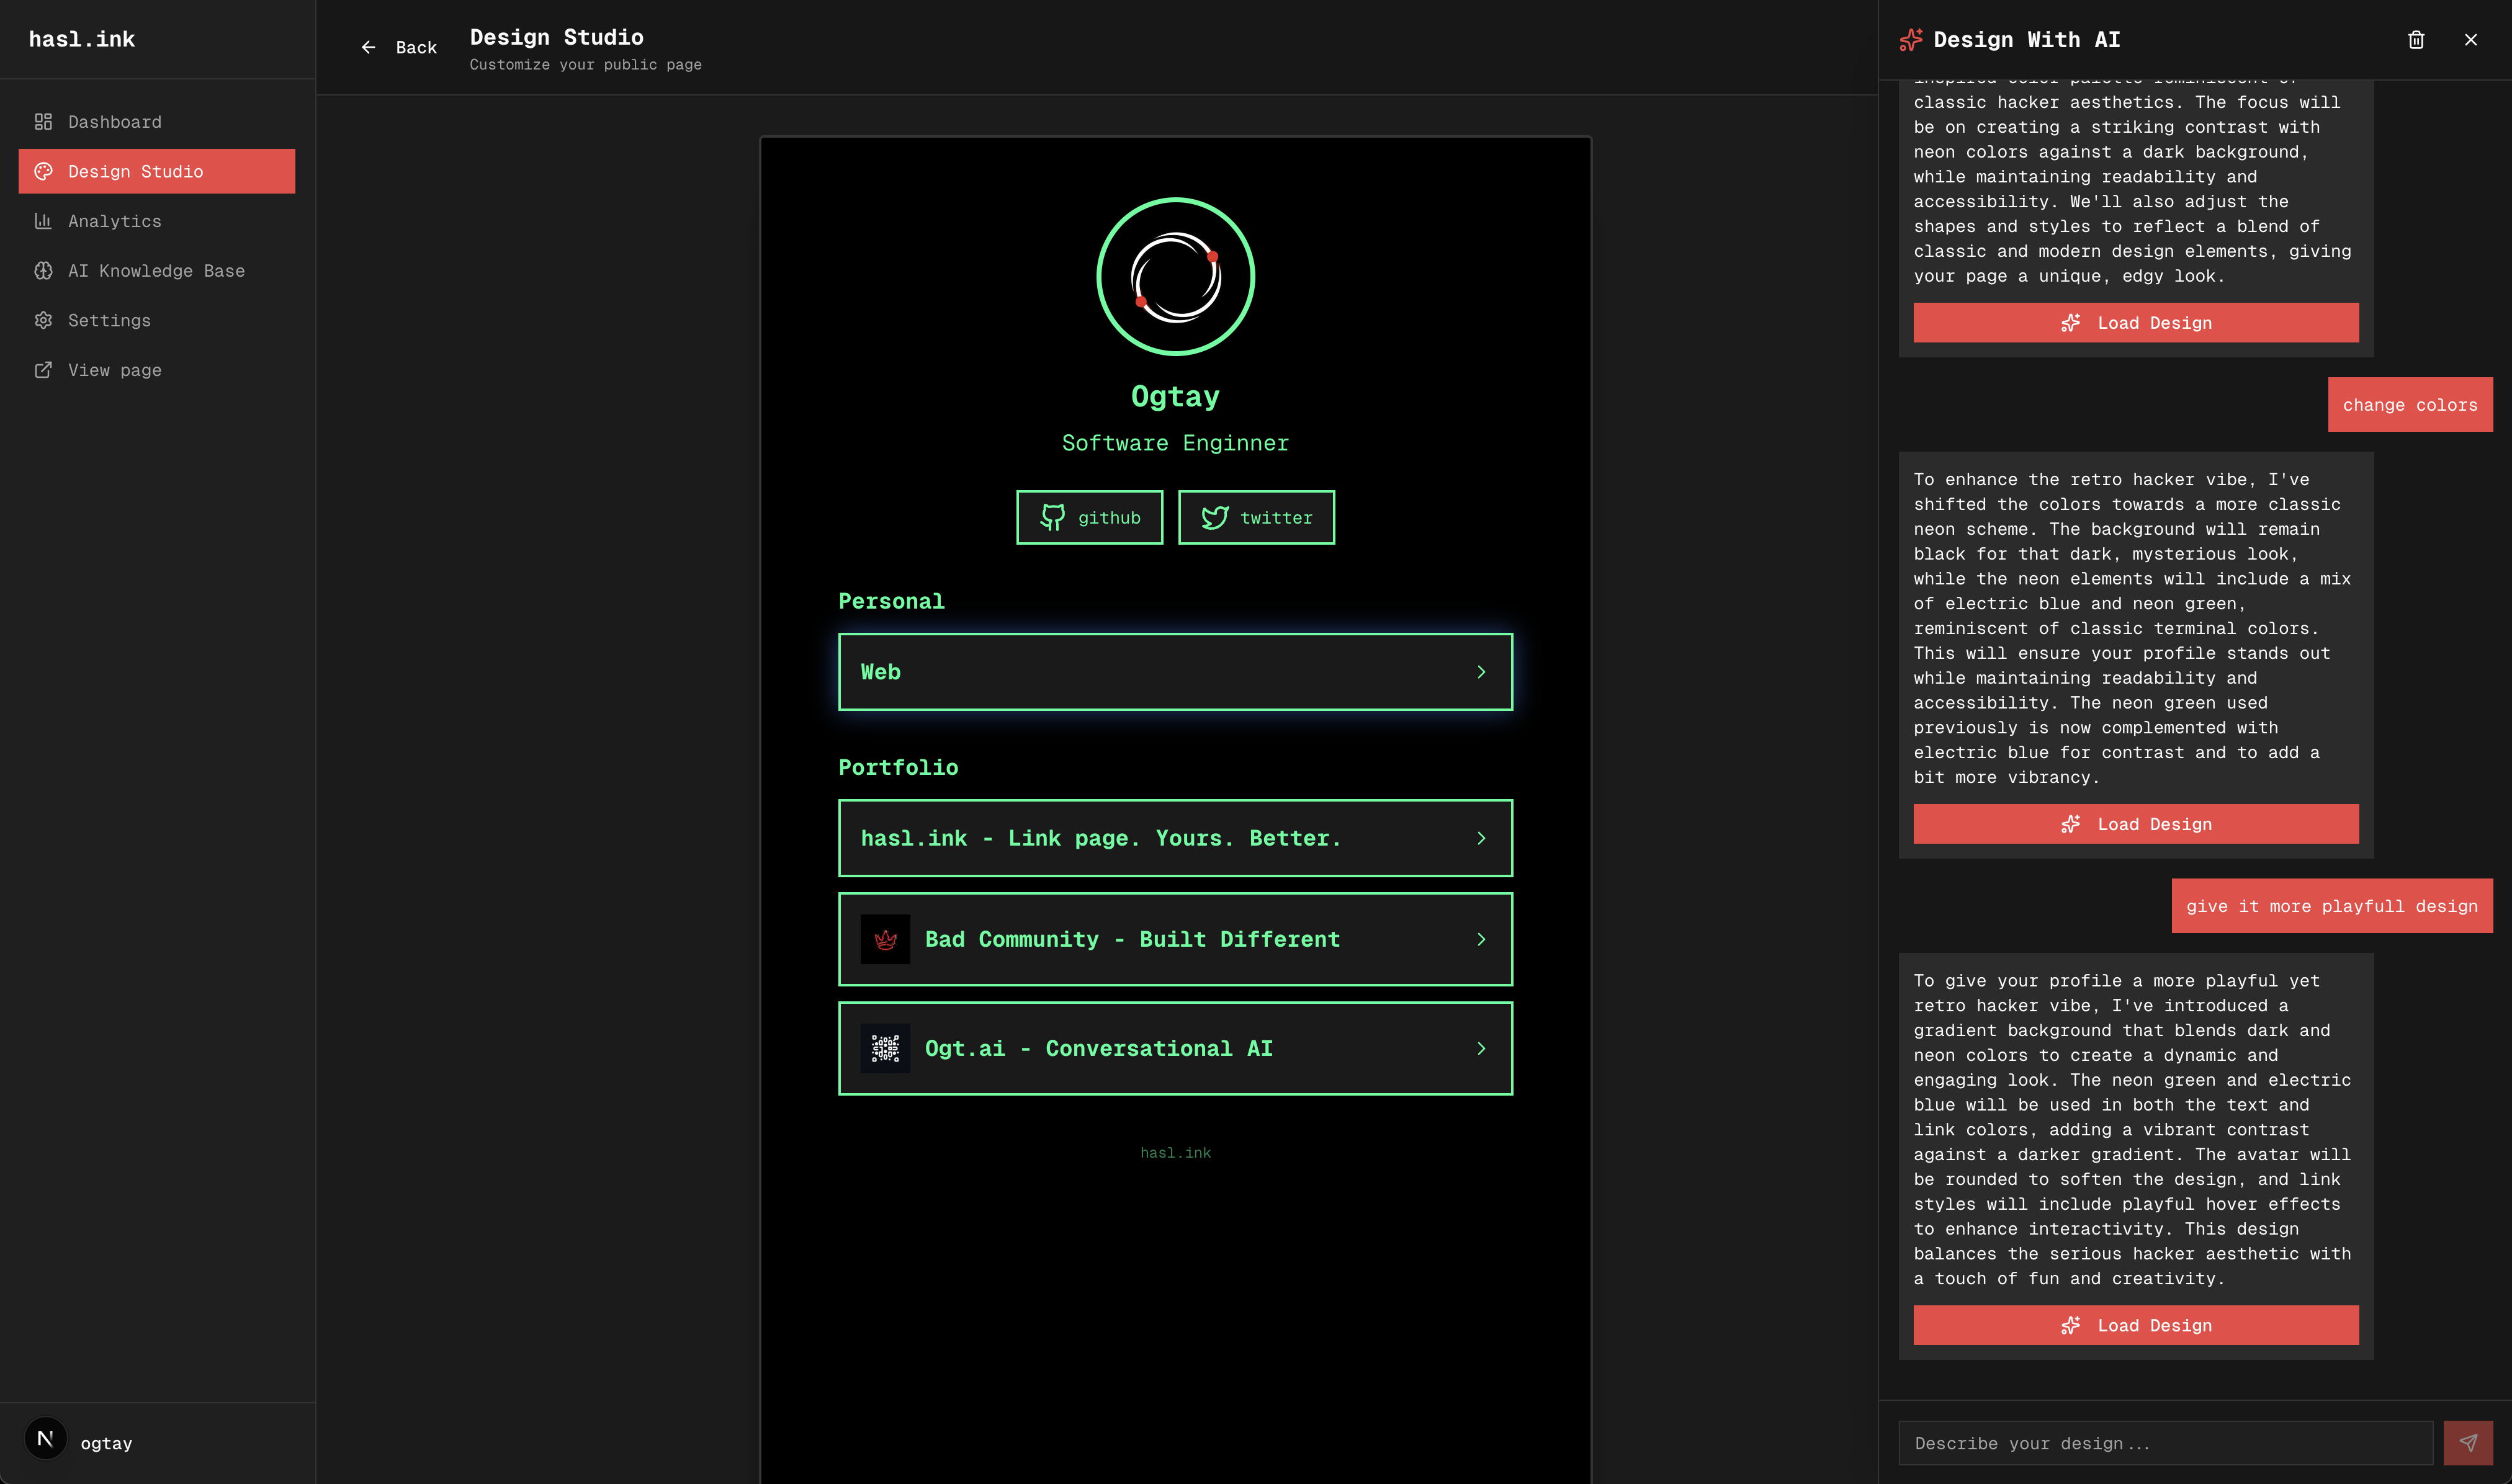Expand the hasl.ink portfolio link chevron
The image size is (2512, 1484).
1481,838
